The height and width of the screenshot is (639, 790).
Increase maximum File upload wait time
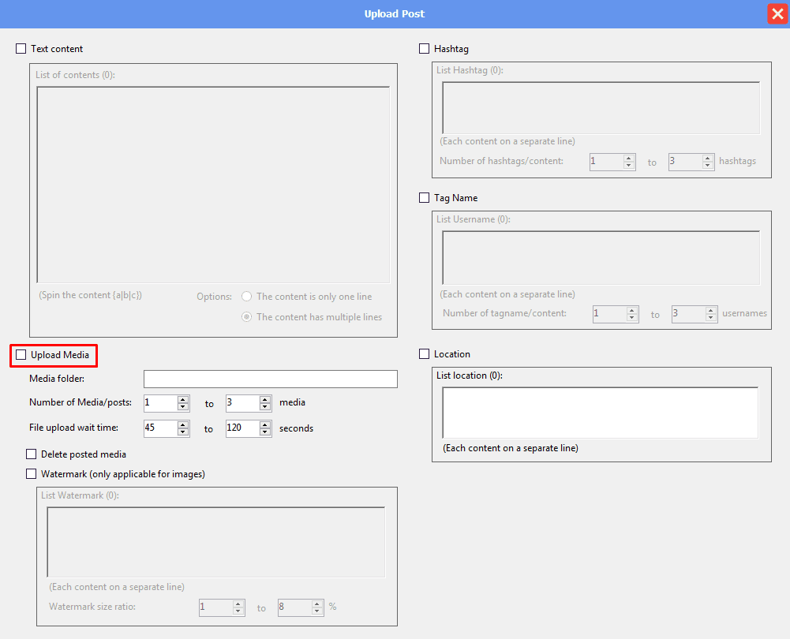[x=265, y=424]
